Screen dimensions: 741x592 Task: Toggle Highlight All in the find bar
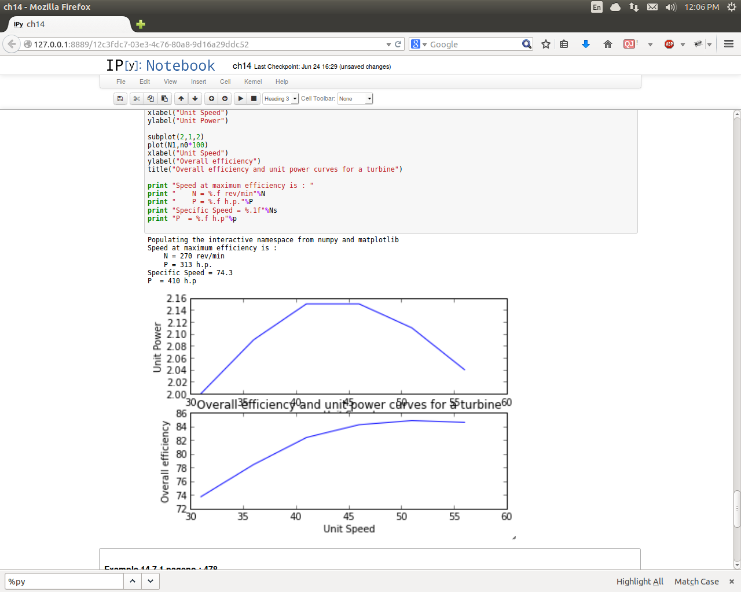[x=639, y=582]
